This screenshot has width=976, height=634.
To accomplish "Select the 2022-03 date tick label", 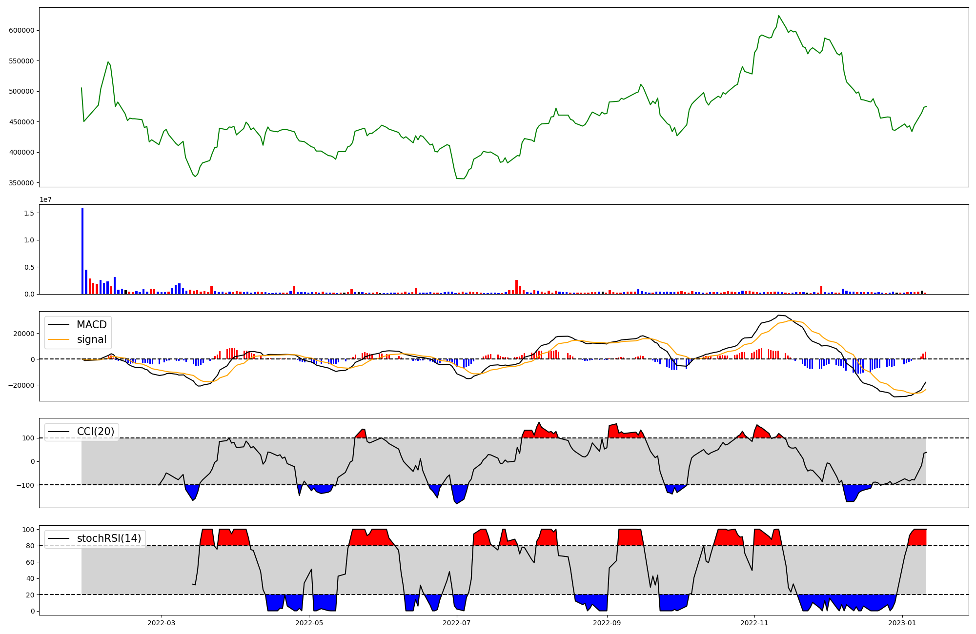I will tap(161, 623).
